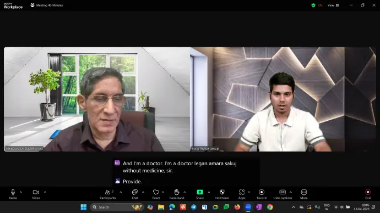Open the More options menu
Screen dimensions: 380x213
(x=304, y=194)
